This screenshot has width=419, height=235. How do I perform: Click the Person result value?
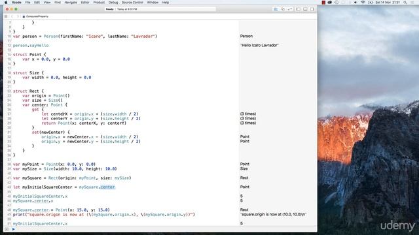coord(246,36)
